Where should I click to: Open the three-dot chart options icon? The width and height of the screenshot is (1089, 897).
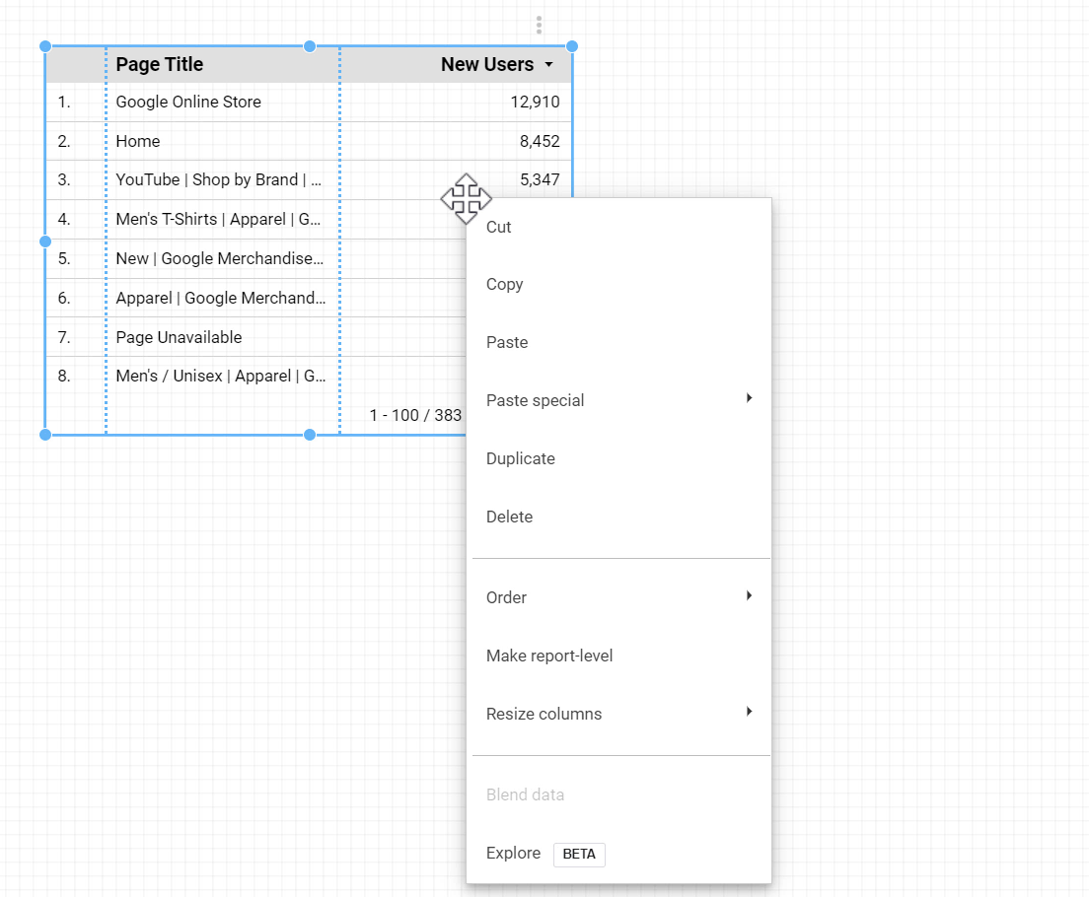tap(539, 26)
